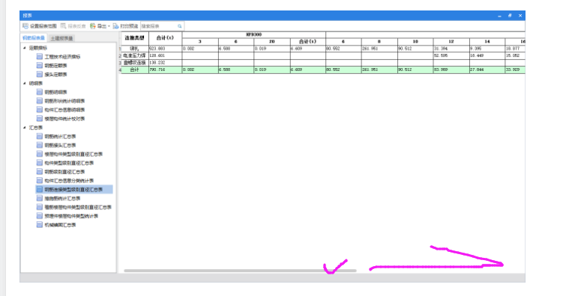The height and width of the screenshot is (296, 569).
Task: Switch to the 钢筋报表量 tab
Action: 34,37
